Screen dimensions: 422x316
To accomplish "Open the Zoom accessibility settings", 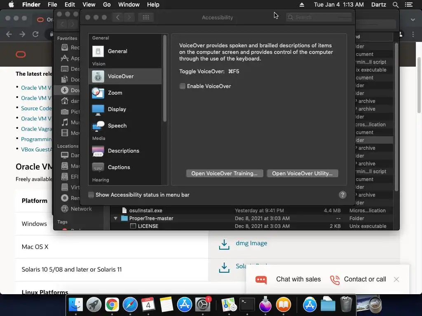I will (125, 93).
